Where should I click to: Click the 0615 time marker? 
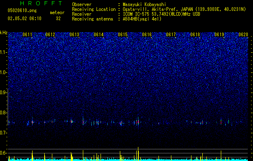(x=123, y=35)
